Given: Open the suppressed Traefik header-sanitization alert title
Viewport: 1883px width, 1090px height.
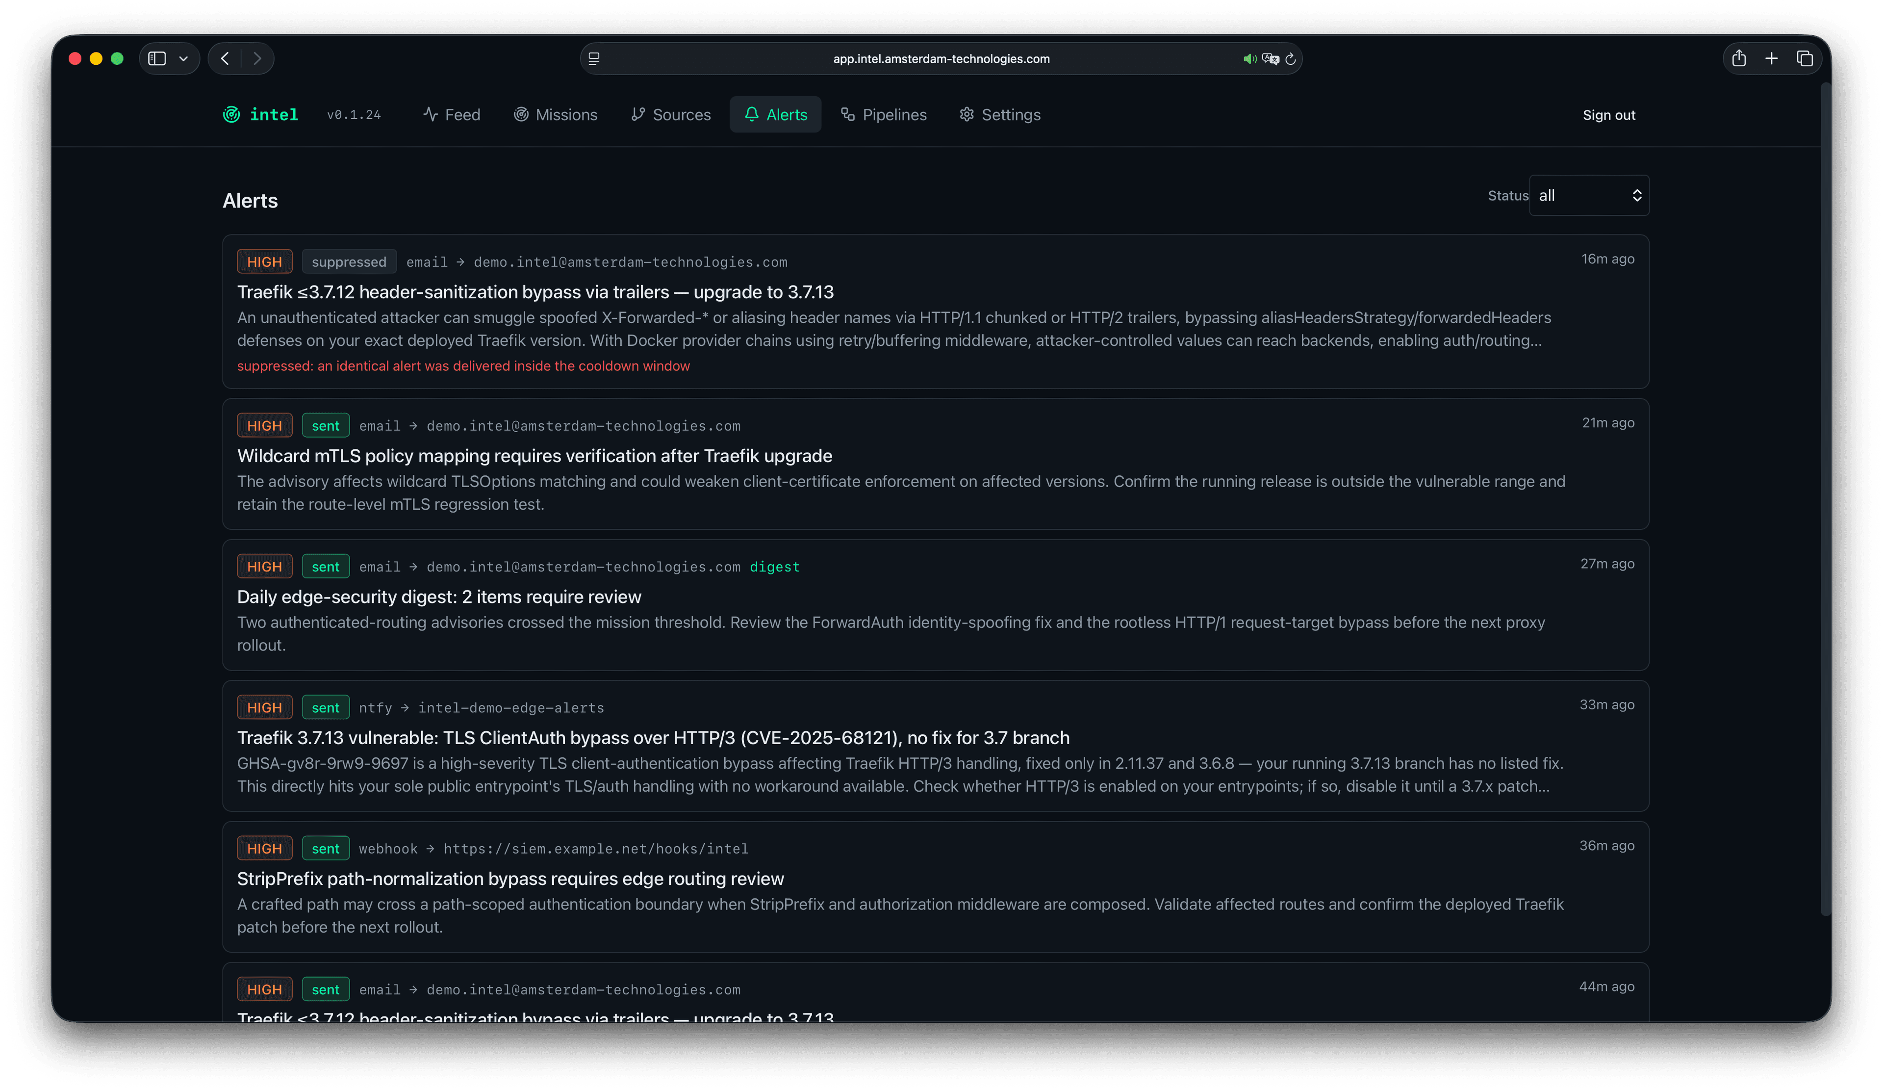Looking at the screenshot, I should 535,291.
